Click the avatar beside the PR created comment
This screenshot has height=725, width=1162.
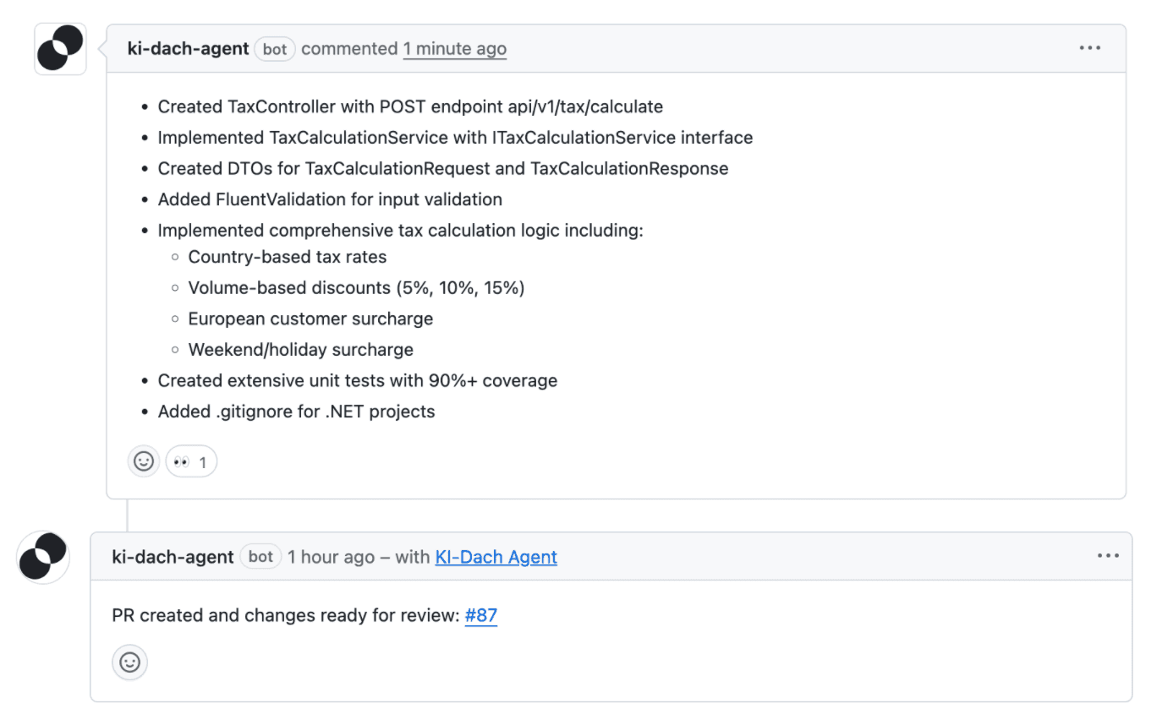click(43, 557)
